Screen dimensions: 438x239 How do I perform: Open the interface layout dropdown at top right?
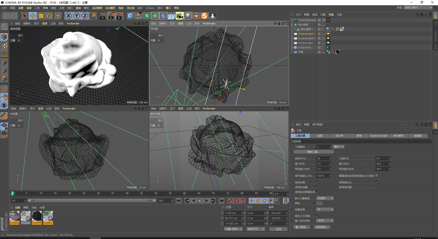[418, 8]
